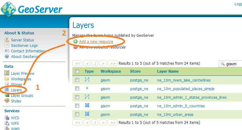The width and height of the screenshot is (242, 130).
Task: Click the Layer Groups green icon
Action: click(7, 95)
